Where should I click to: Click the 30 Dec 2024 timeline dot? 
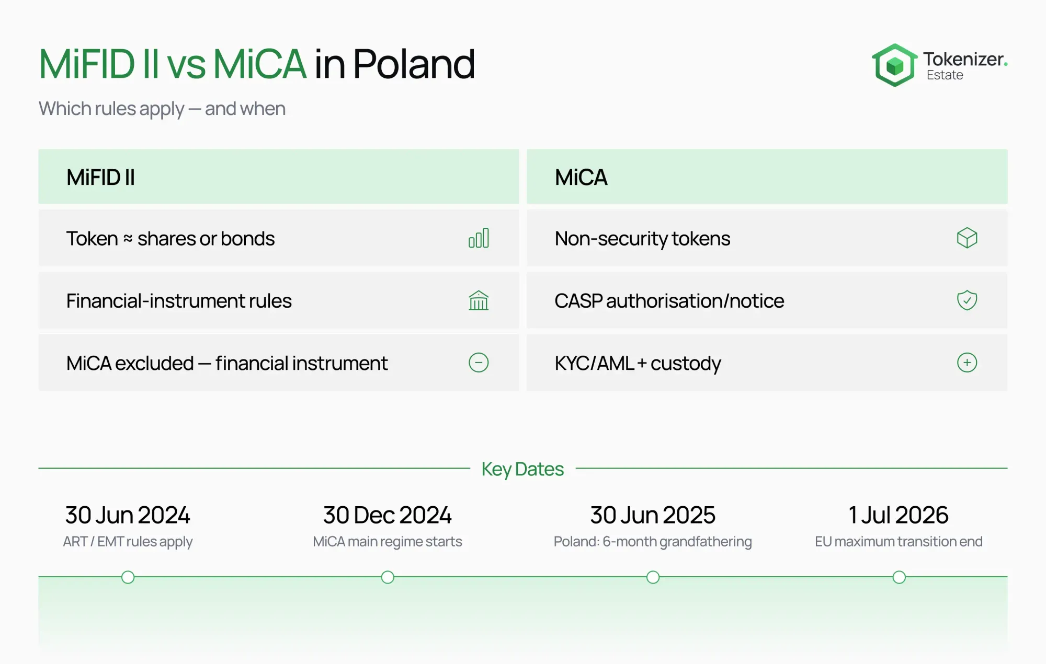click(388, 577)
